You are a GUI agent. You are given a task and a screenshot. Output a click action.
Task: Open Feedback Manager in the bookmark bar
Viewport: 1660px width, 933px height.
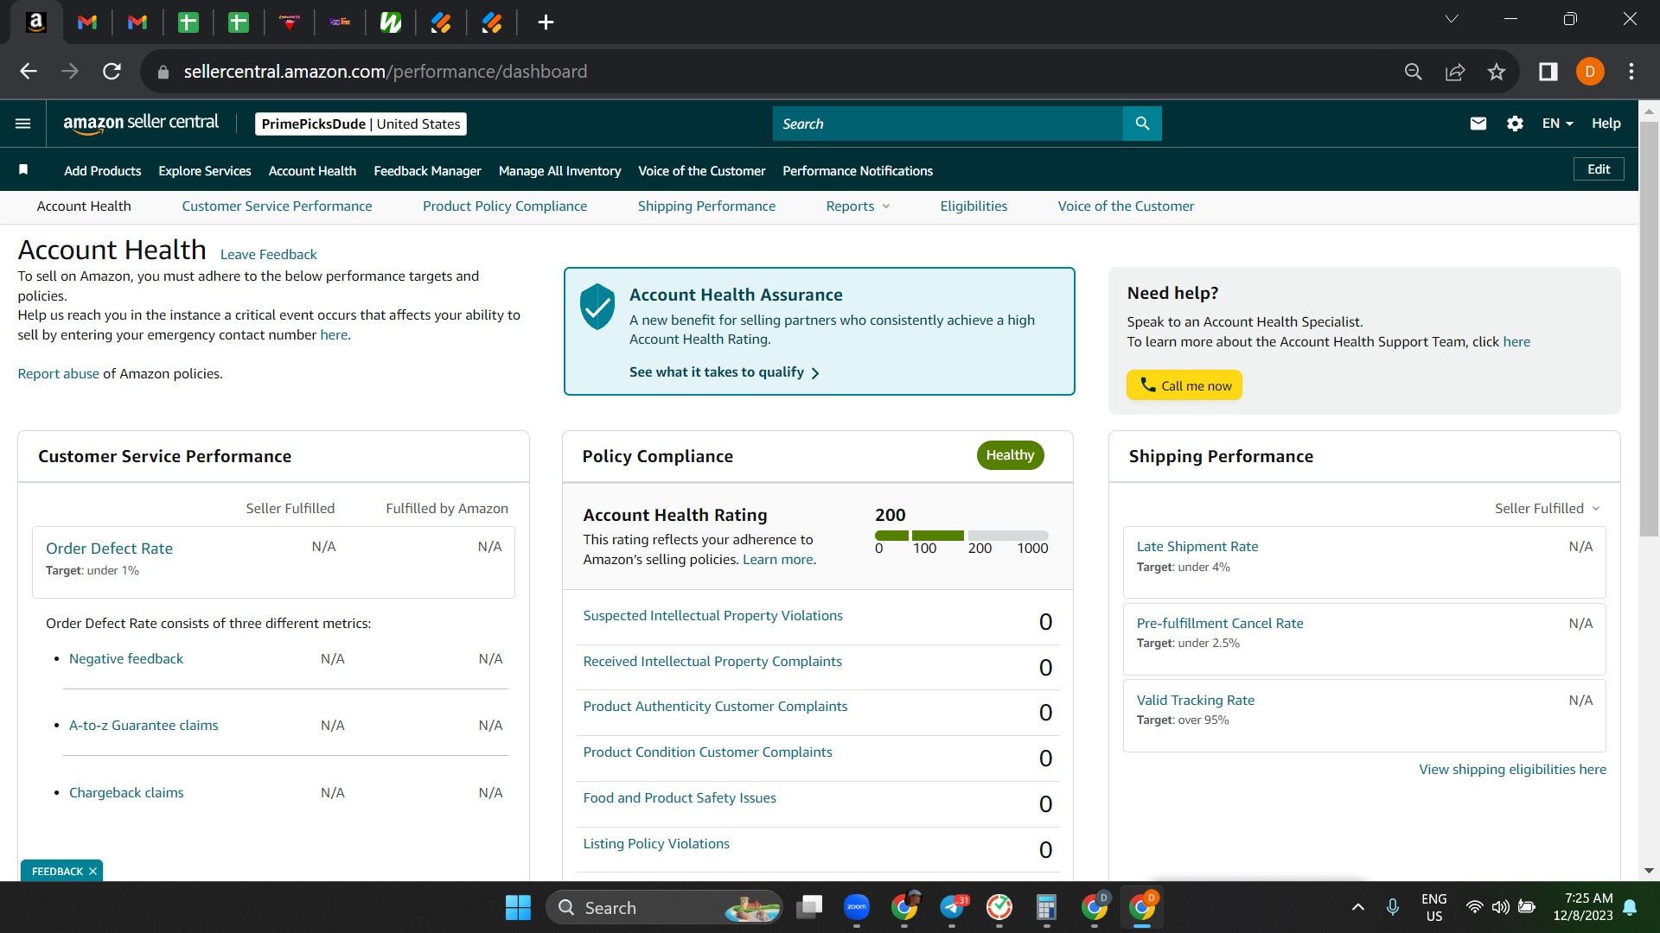coord(427,171)
